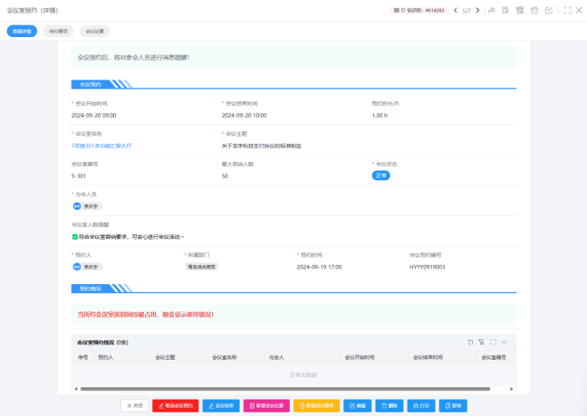Go to the previous record arrow
The height and width of the screenshot is (416, 587).
(x=456, y=11)
